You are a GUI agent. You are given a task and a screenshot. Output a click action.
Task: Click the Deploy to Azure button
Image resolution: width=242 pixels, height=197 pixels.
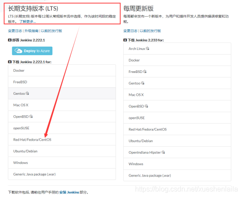(x=32, y=51)
